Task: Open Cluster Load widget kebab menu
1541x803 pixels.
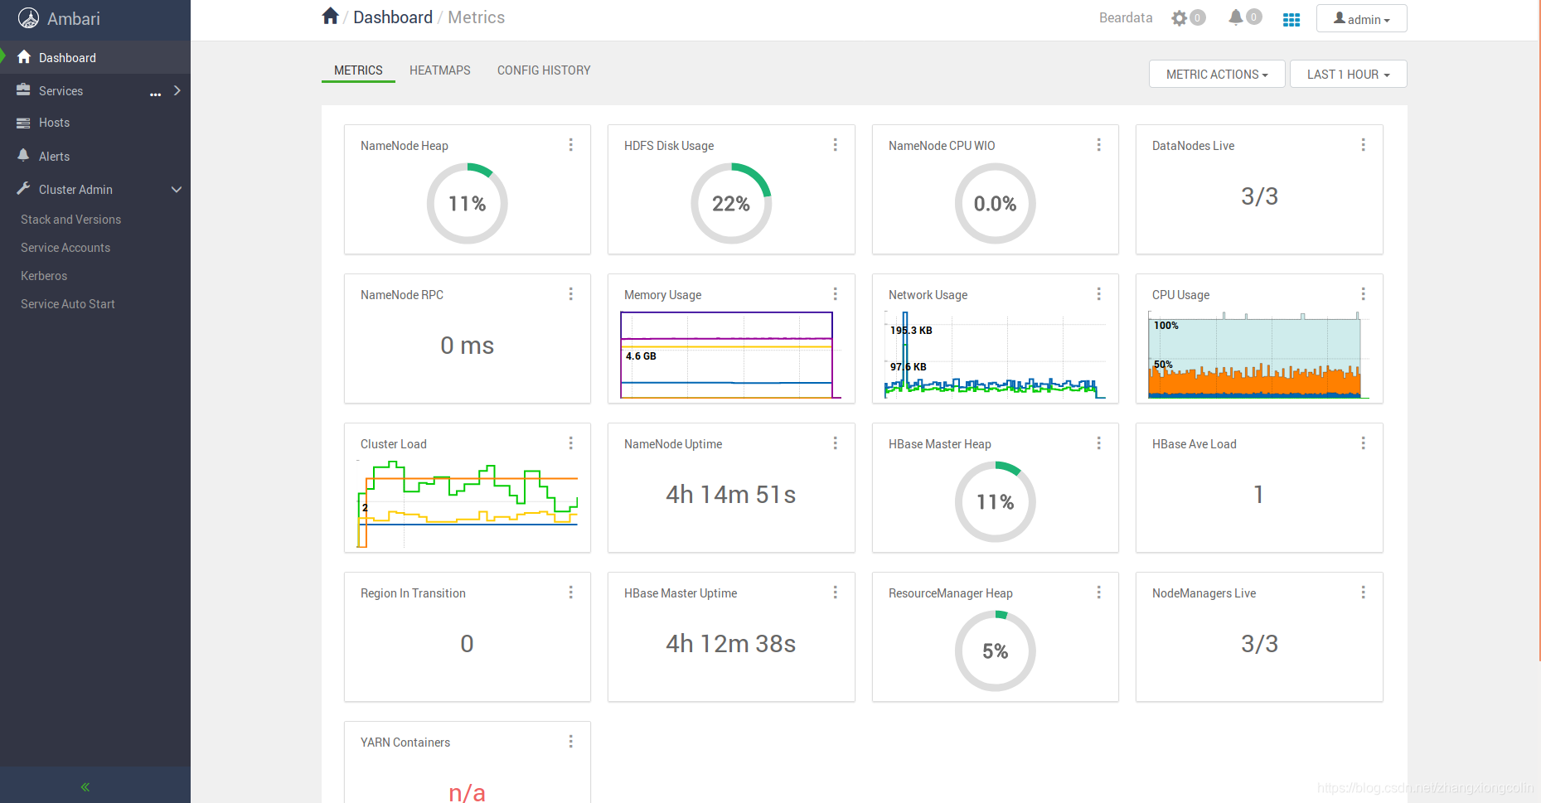Action: pyautogui.click(x=570, y=443)
